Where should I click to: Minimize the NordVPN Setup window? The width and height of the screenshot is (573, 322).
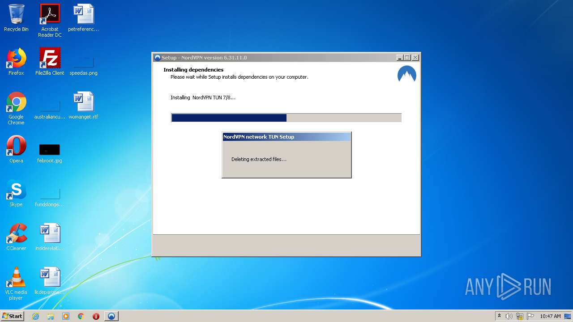click(x=399, y=58)
